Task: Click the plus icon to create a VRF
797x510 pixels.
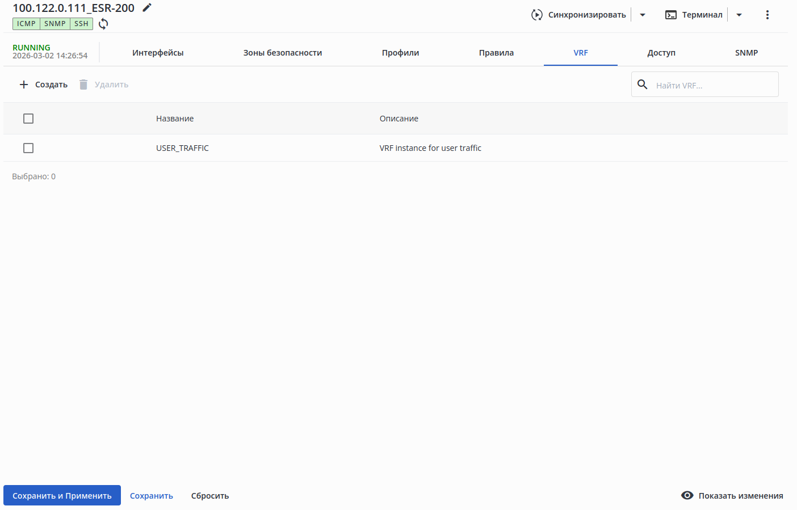Action: pyautogui.click(x=24, y=85)
